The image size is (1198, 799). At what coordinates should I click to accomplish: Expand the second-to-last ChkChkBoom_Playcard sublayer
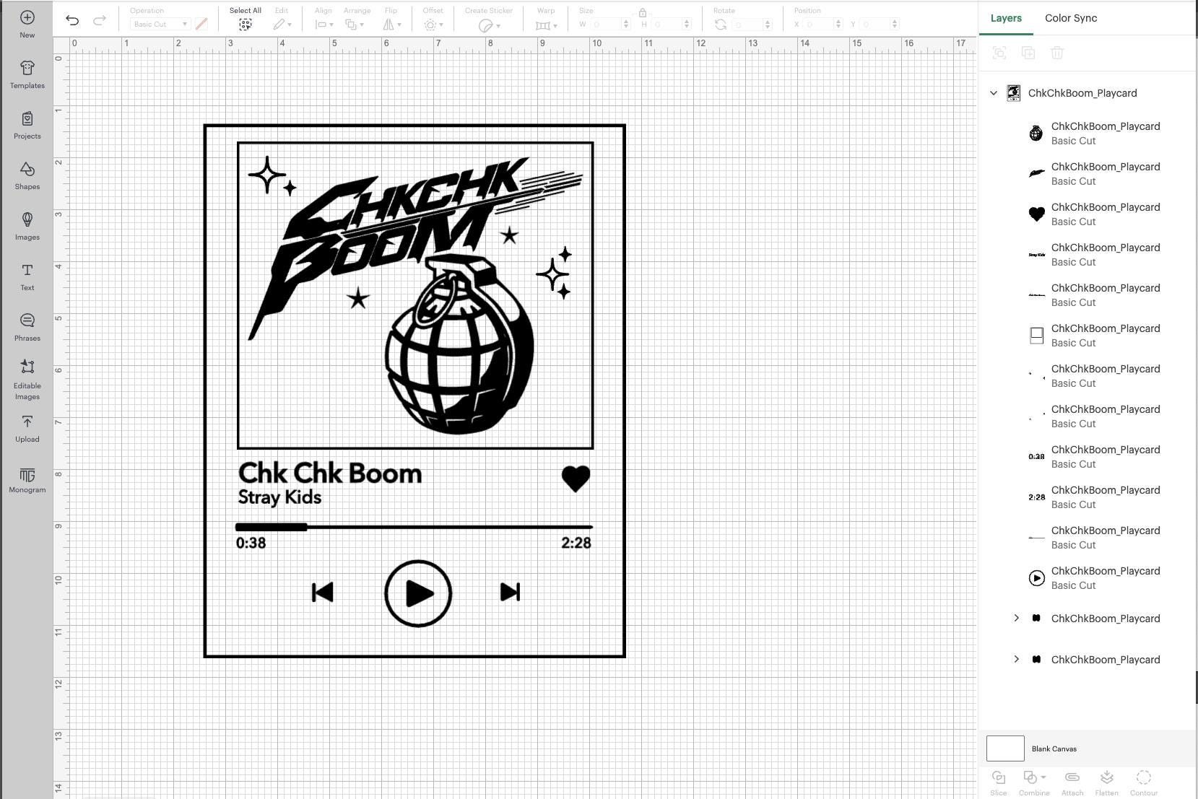tap(1016, 618)
